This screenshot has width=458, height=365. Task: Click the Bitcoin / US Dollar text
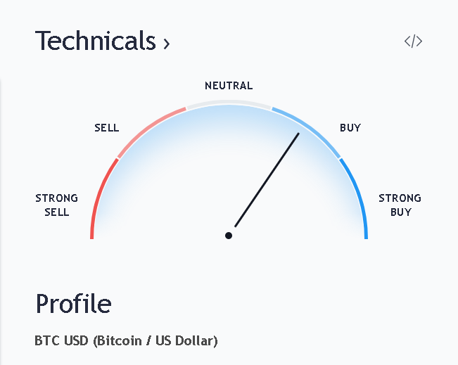point(155,341)
